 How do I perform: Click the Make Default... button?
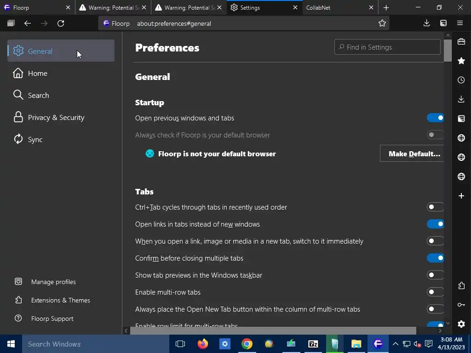click(x=412, y=154)
